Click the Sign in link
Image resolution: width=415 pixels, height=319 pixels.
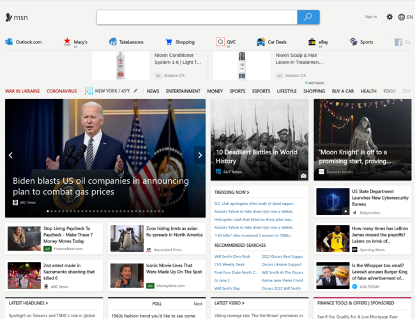point(370,17)
